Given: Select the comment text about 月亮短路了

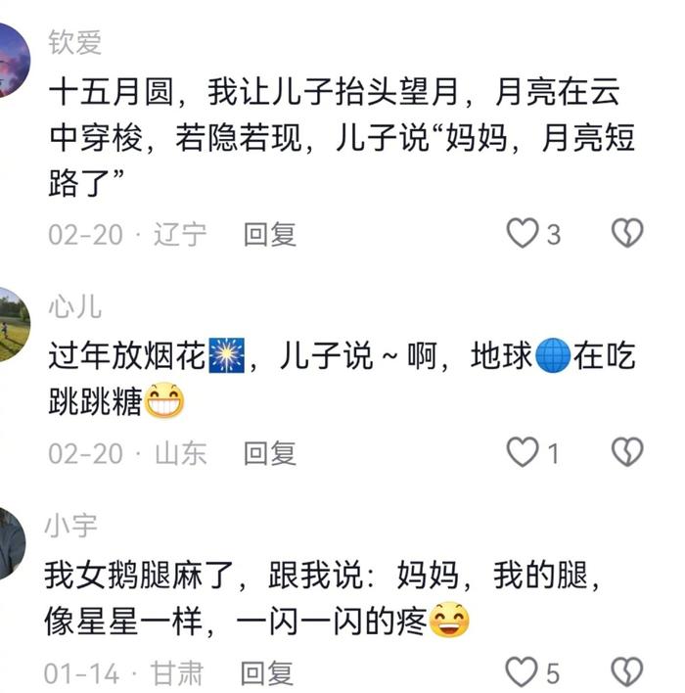Looking at the screenshot, I should point(342,137).
